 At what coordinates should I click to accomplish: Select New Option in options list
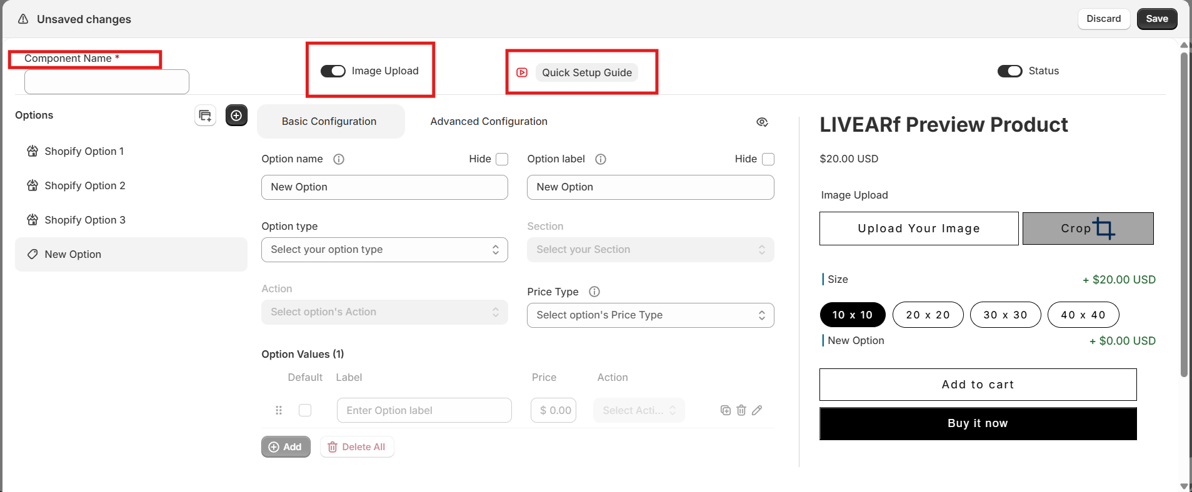tap(131, 254)
